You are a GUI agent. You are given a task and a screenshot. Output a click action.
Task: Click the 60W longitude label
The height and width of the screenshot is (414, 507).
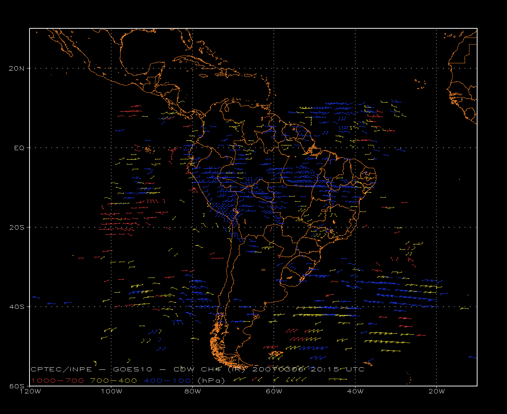point(274,391)
